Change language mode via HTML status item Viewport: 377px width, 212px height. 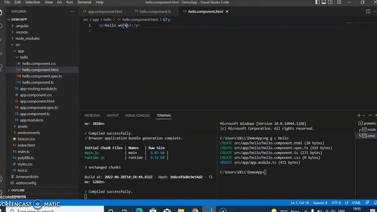click(x=356, y=203)
